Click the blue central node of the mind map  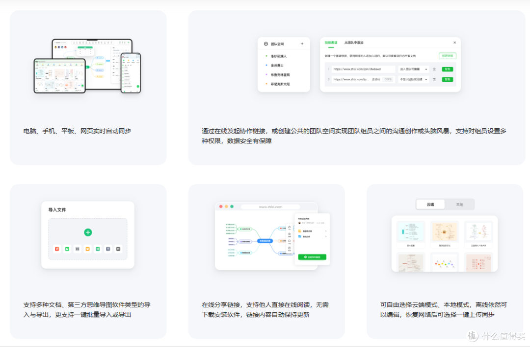point(265,241)
